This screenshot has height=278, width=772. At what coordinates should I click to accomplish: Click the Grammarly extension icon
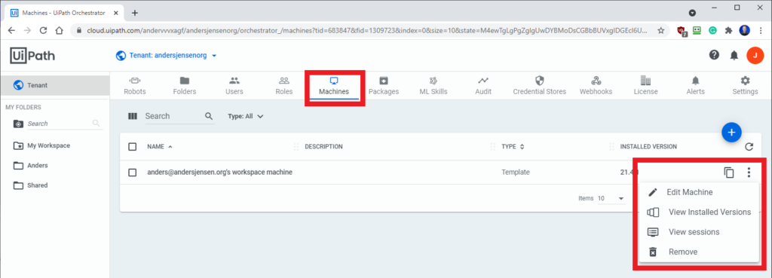712,30
